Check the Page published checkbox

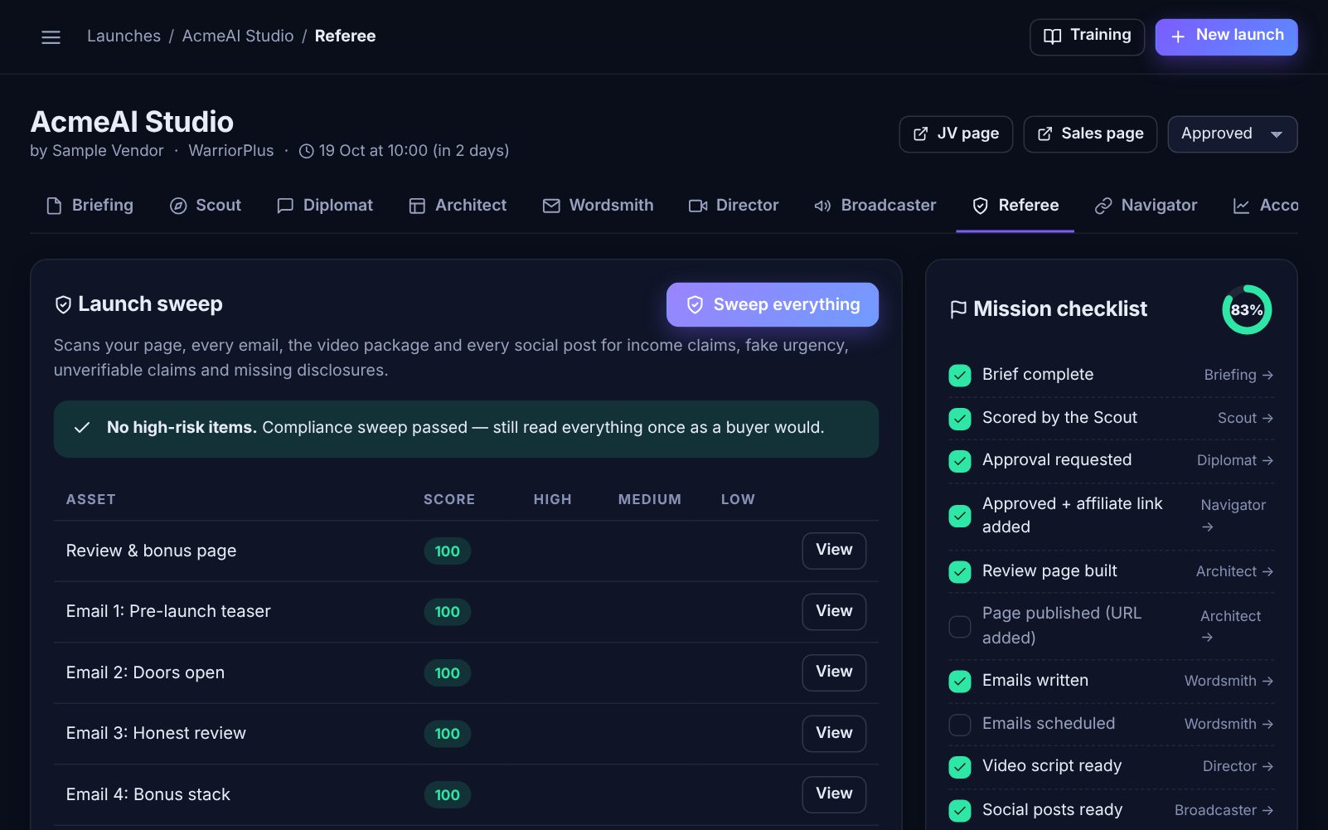pos(960,627)
